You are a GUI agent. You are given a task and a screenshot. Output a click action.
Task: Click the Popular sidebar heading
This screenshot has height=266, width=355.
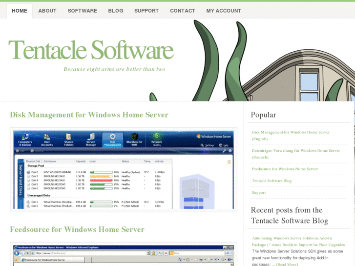click(264, 115)
